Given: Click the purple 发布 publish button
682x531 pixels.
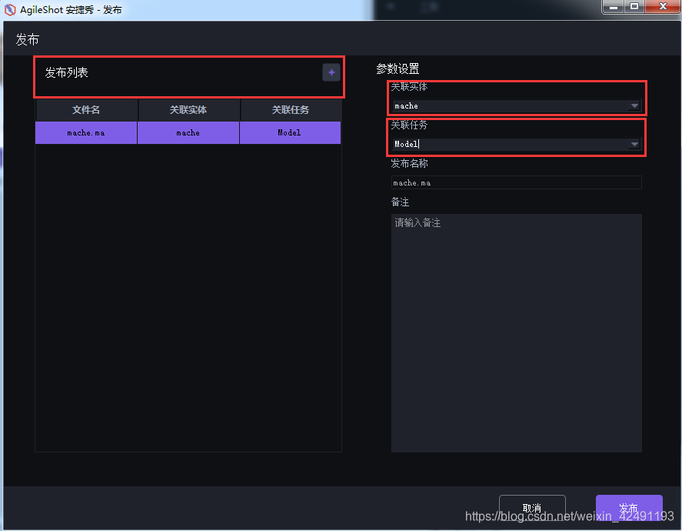Looking at the screenshot, I should tap(629, 507).
